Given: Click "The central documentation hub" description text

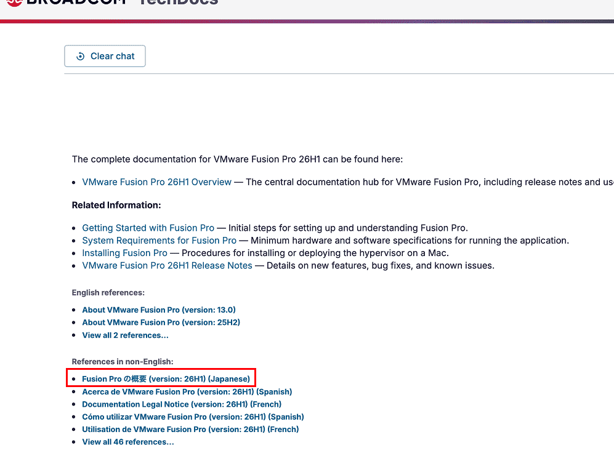Looking at the screenshot, I should [x=430, y=182].
